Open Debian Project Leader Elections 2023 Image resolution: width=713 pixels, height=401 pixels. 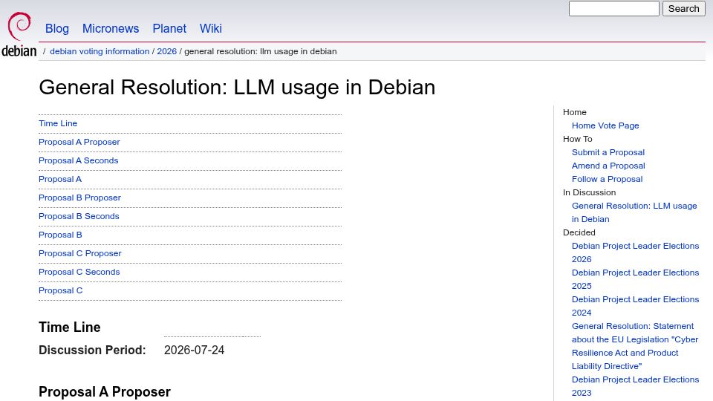click(x=635, y=386)
